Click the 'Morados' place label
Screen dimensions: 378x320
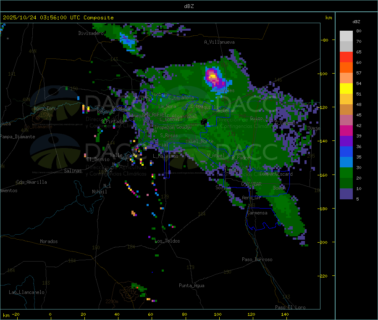[x=49, y=241]
